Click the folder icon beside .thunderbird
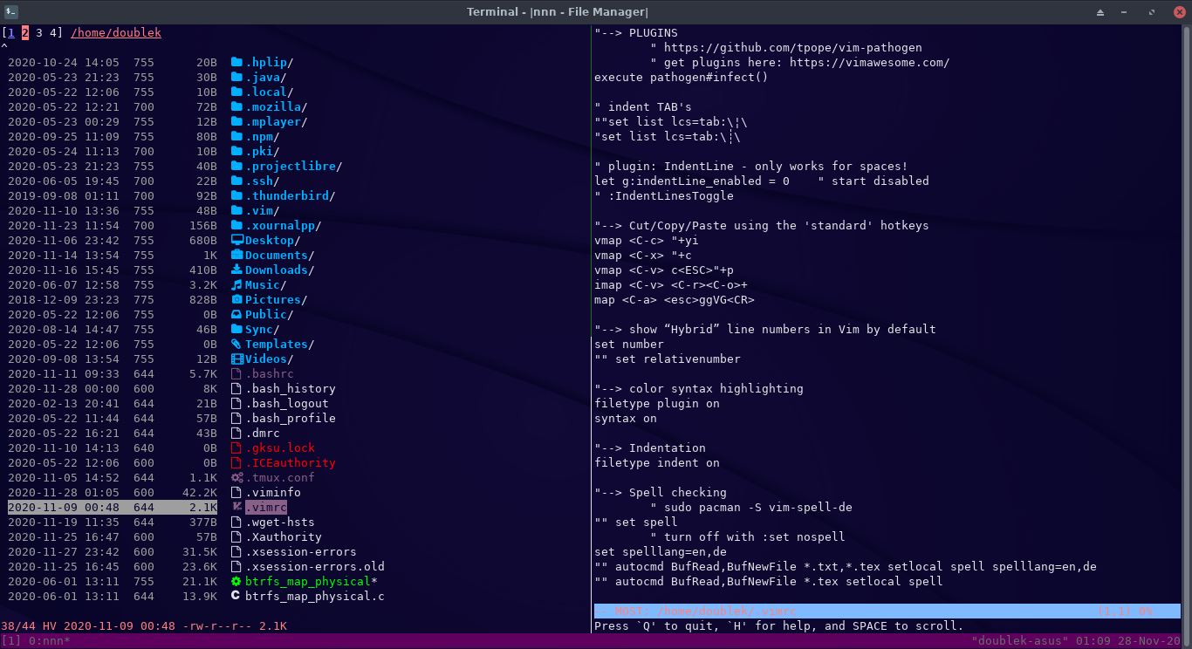Screen dimensions: 1192x649 (236, 196)
